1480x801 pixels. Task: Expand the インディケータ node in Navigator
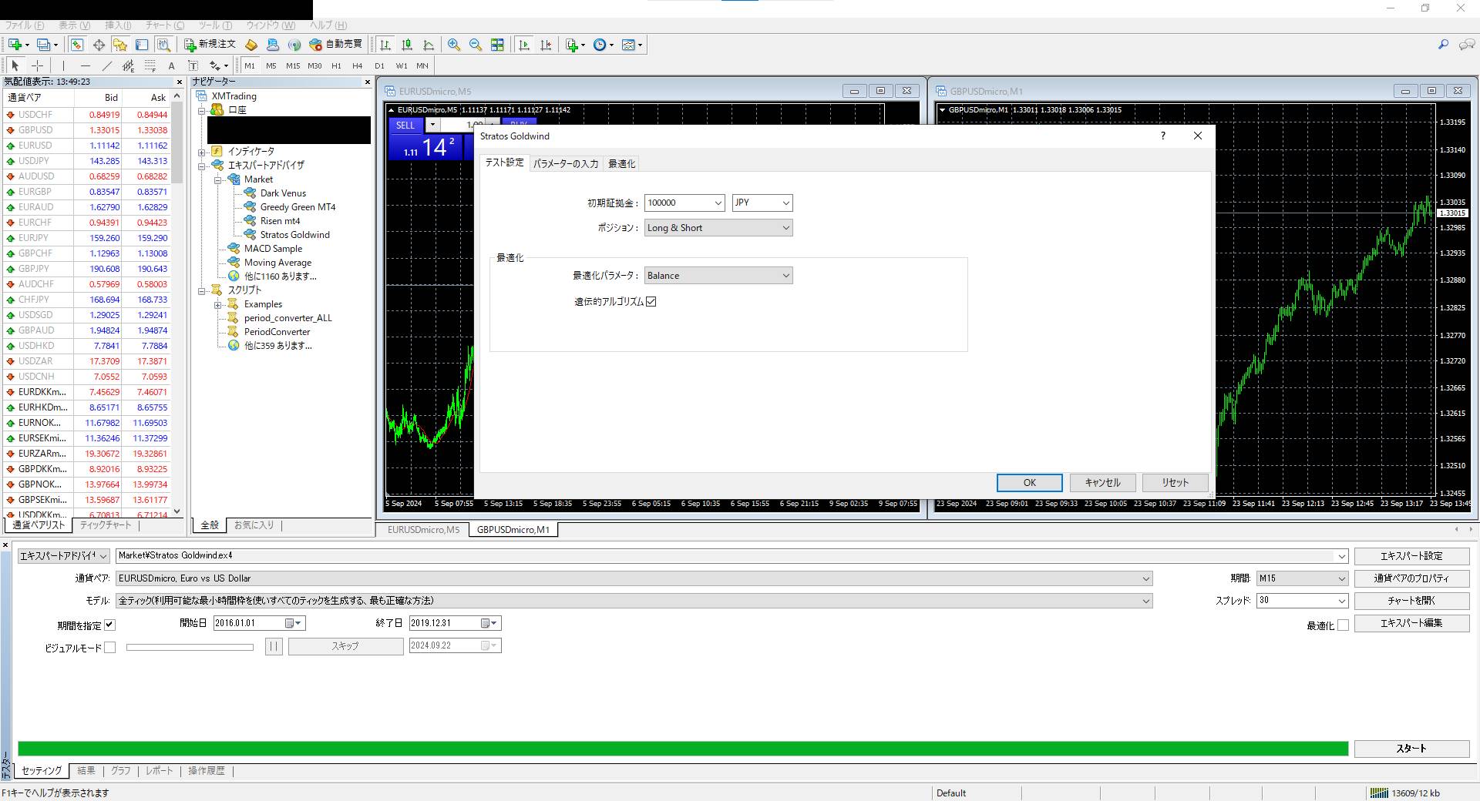[202, 152]
